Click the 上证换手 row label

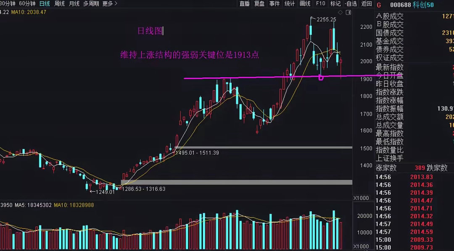(x=389, y=159)
